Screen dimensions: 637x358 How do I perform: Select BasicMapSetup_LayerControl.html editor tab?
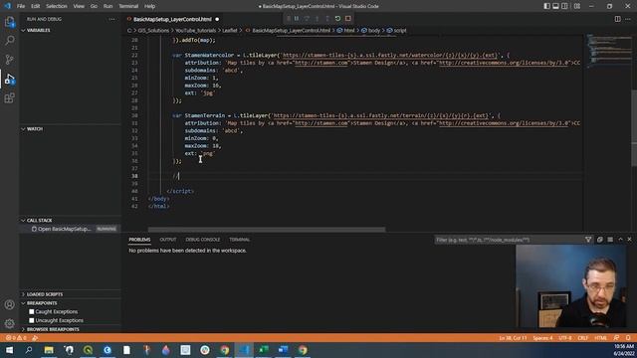(173, 19)
